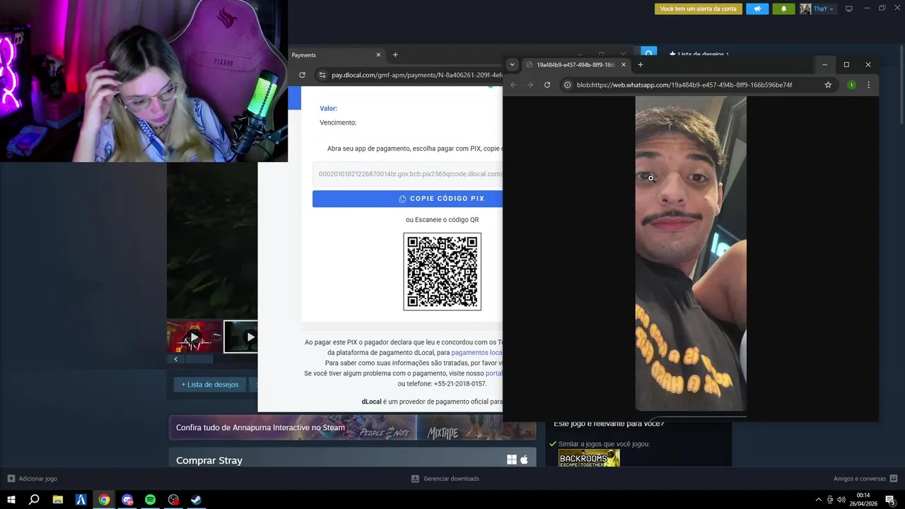Open the account alert banner
The width and height of the screenshot is (905, 509).
click(x=699, y=8)
